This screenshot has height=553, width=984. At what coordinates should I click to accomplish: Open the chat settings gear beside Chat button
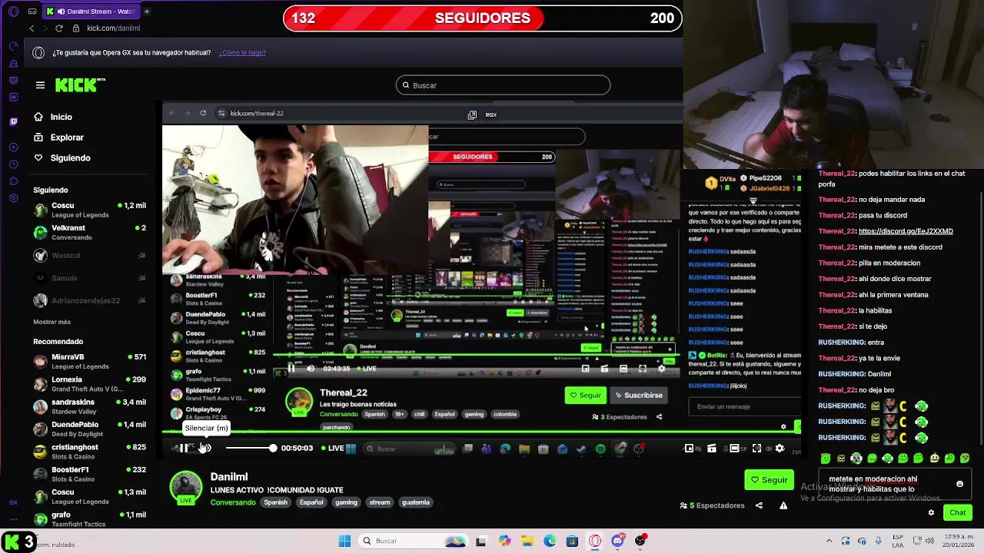pyautogui.click(x=931, y=512)
